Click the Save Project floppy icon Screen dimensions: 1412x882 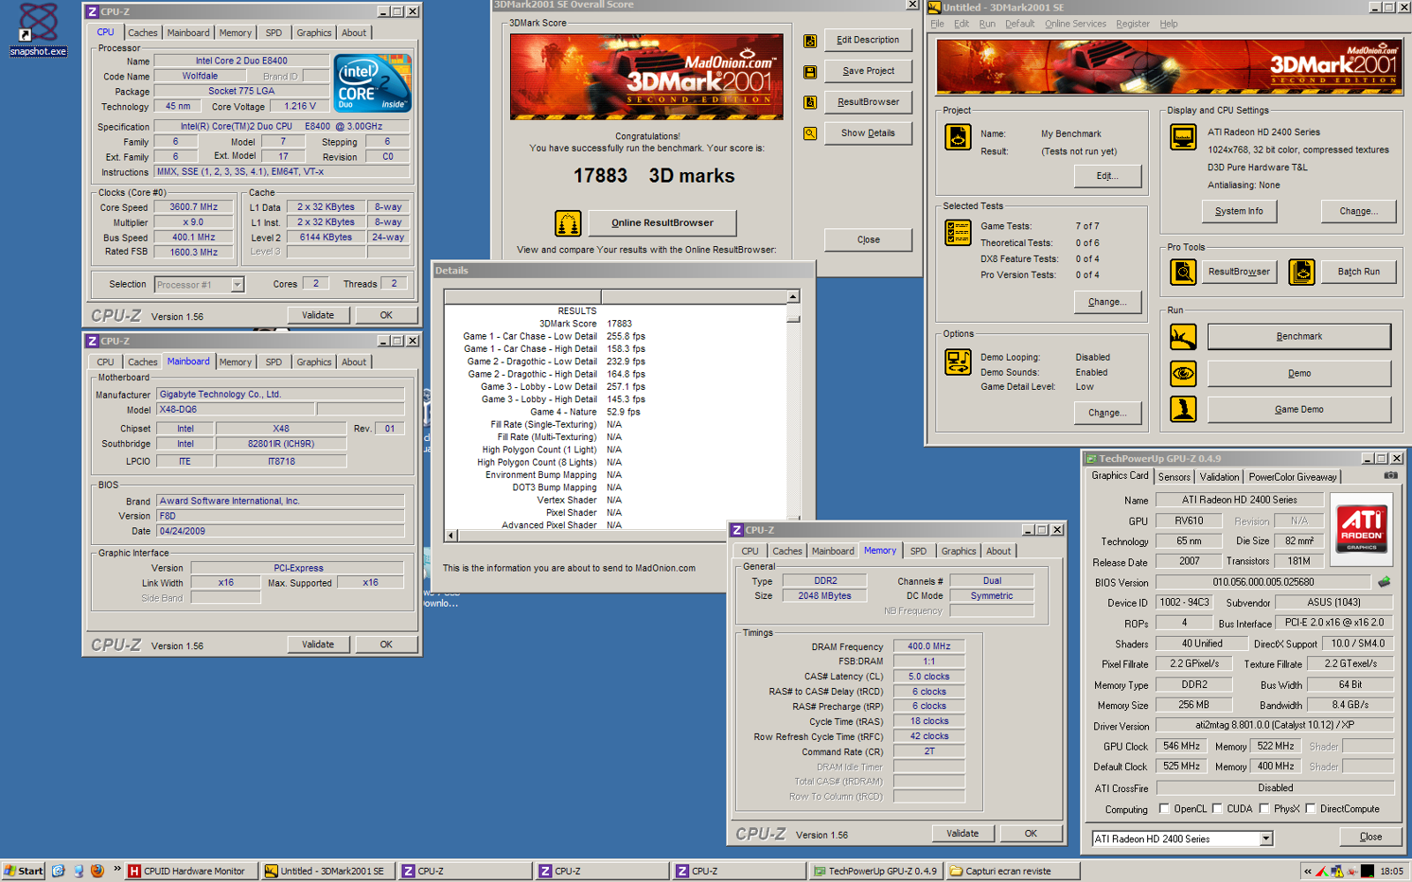pos(810,71)
